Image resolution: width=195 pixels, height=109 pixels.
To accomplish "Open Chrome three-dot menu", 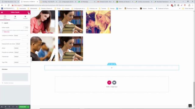I will pyautogui.click(x=193, y=5).
